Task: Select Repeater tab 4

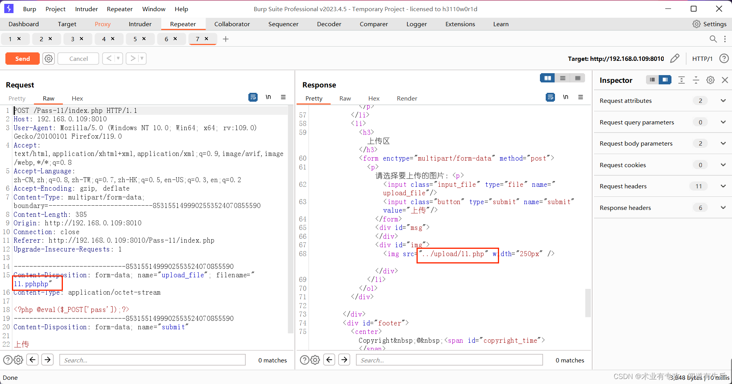Action: [x=104, y=39]
